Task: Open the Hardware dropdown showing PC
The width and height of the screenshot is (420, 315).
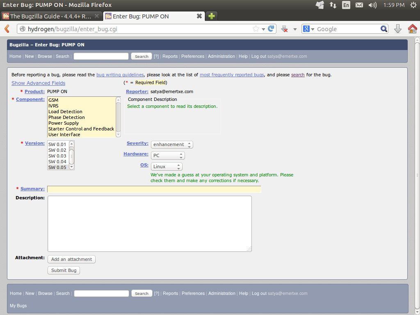Action: (x=168, y=155)
